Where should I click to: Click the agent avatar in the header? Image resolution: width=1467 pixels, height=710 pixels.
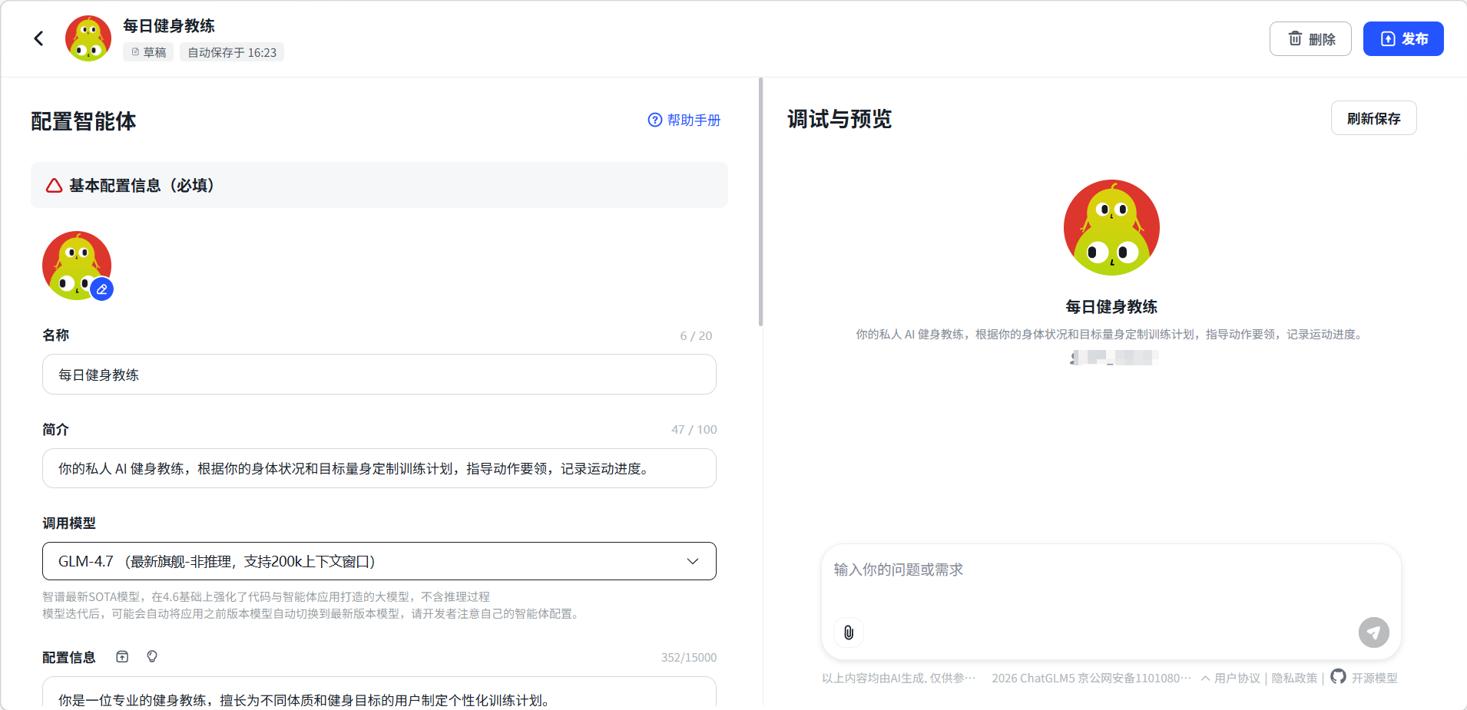click(88, 38)
